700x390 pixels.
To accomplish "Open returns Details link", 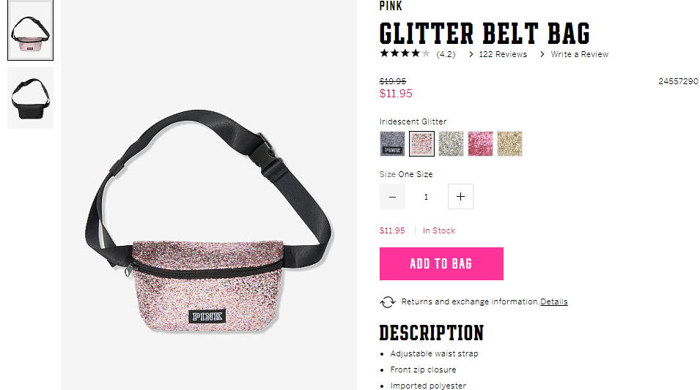I will pos(554,301).
